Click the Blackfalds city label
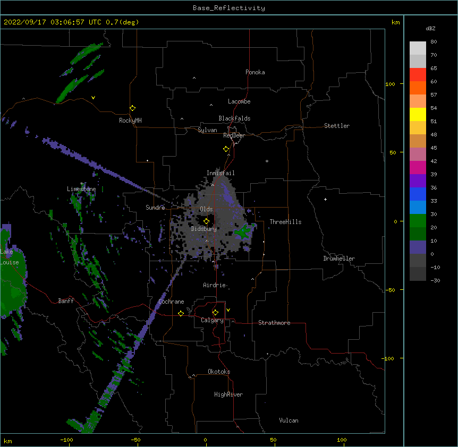458x447 pixels. click(234, 118)
